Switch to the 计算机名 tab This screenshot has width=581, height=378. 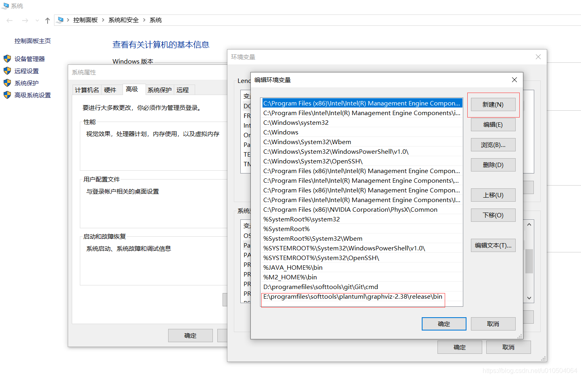(87, 90)
